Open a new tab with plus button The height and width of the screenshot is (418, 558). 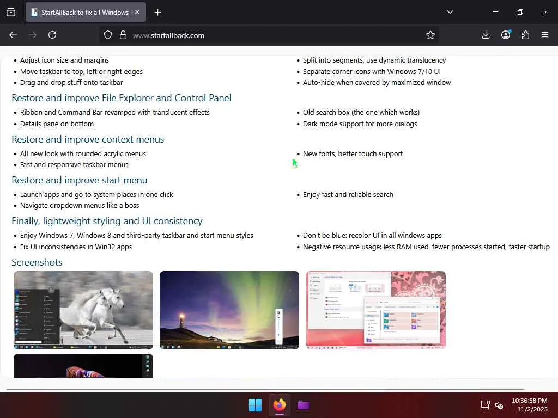click(x=157, y=13)
